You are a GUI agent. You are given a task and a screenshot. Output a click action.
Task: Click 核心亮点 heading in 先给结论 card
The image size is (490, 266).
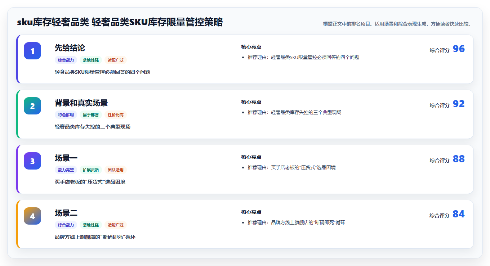click(x=251, y=47)
